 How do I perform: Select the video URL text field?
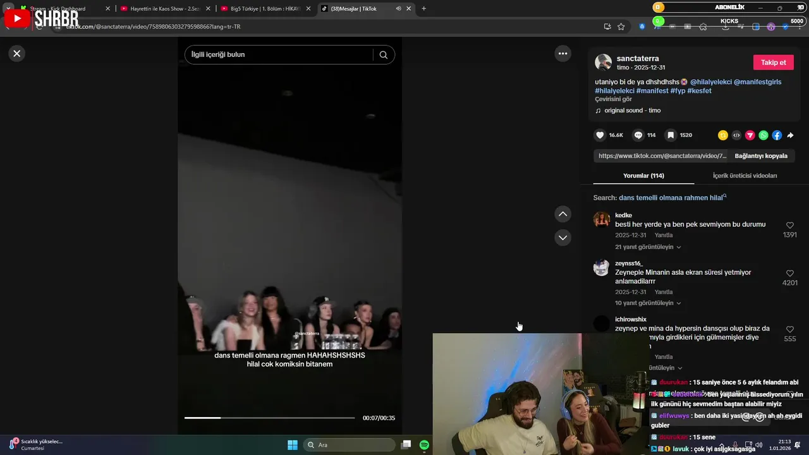pos(662,156)
